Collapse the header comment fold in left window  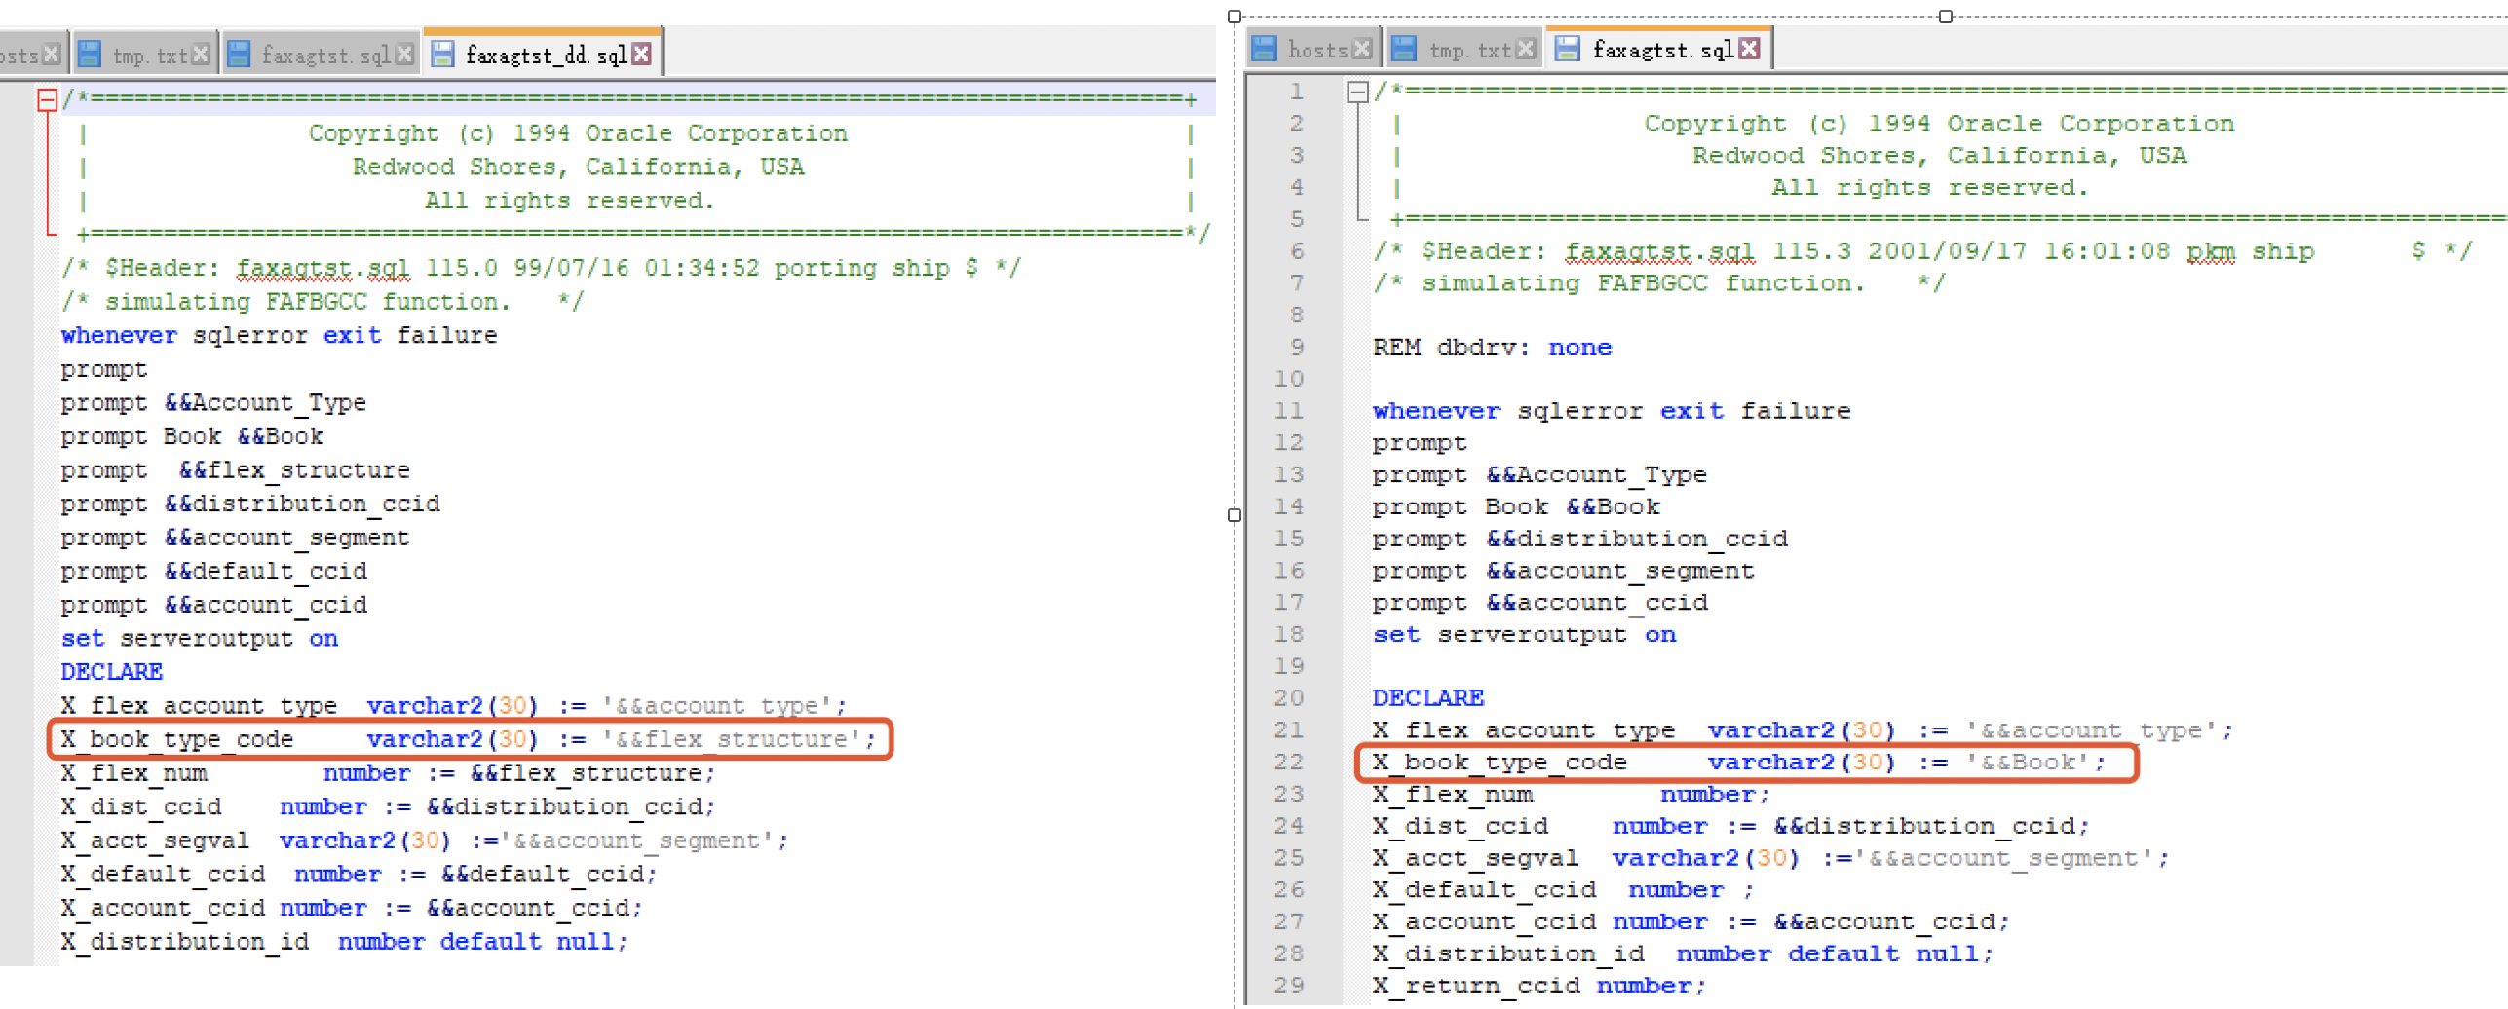pos(47,99)
